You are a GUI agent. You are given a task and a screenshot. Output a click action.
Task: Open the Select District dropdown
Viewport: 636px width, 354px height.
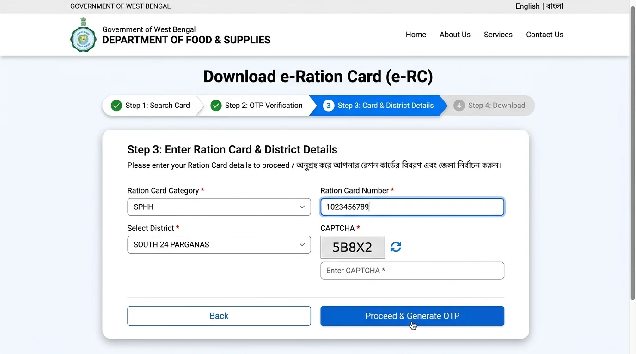click(x=219, y=245)
